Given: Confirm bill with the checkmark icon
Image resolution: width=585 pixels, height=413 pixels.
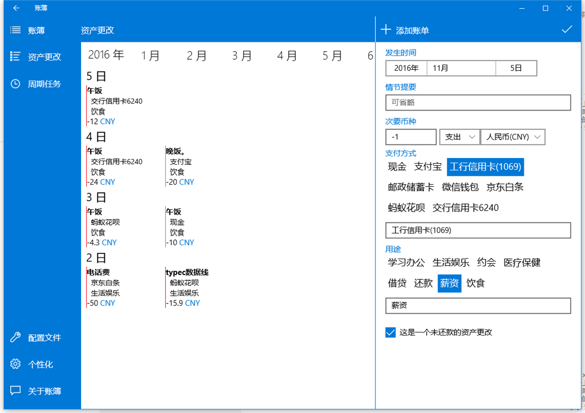Looking at the screenshot, I should (x=567, y=30).
